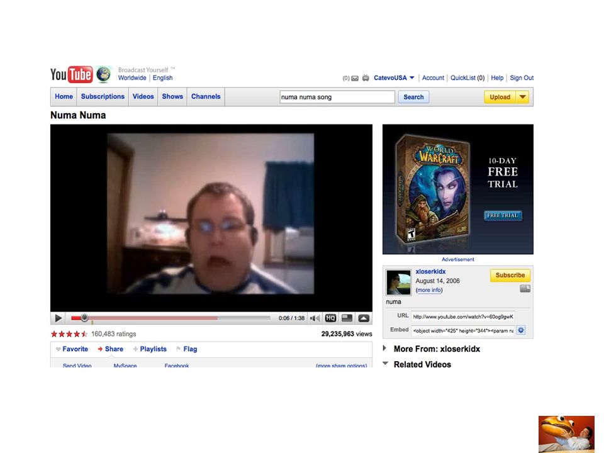Image resolution: width=604 pixels, height=453 pixels.
Task: Open the Upload dropdown arrow
Action: (522, 97)
